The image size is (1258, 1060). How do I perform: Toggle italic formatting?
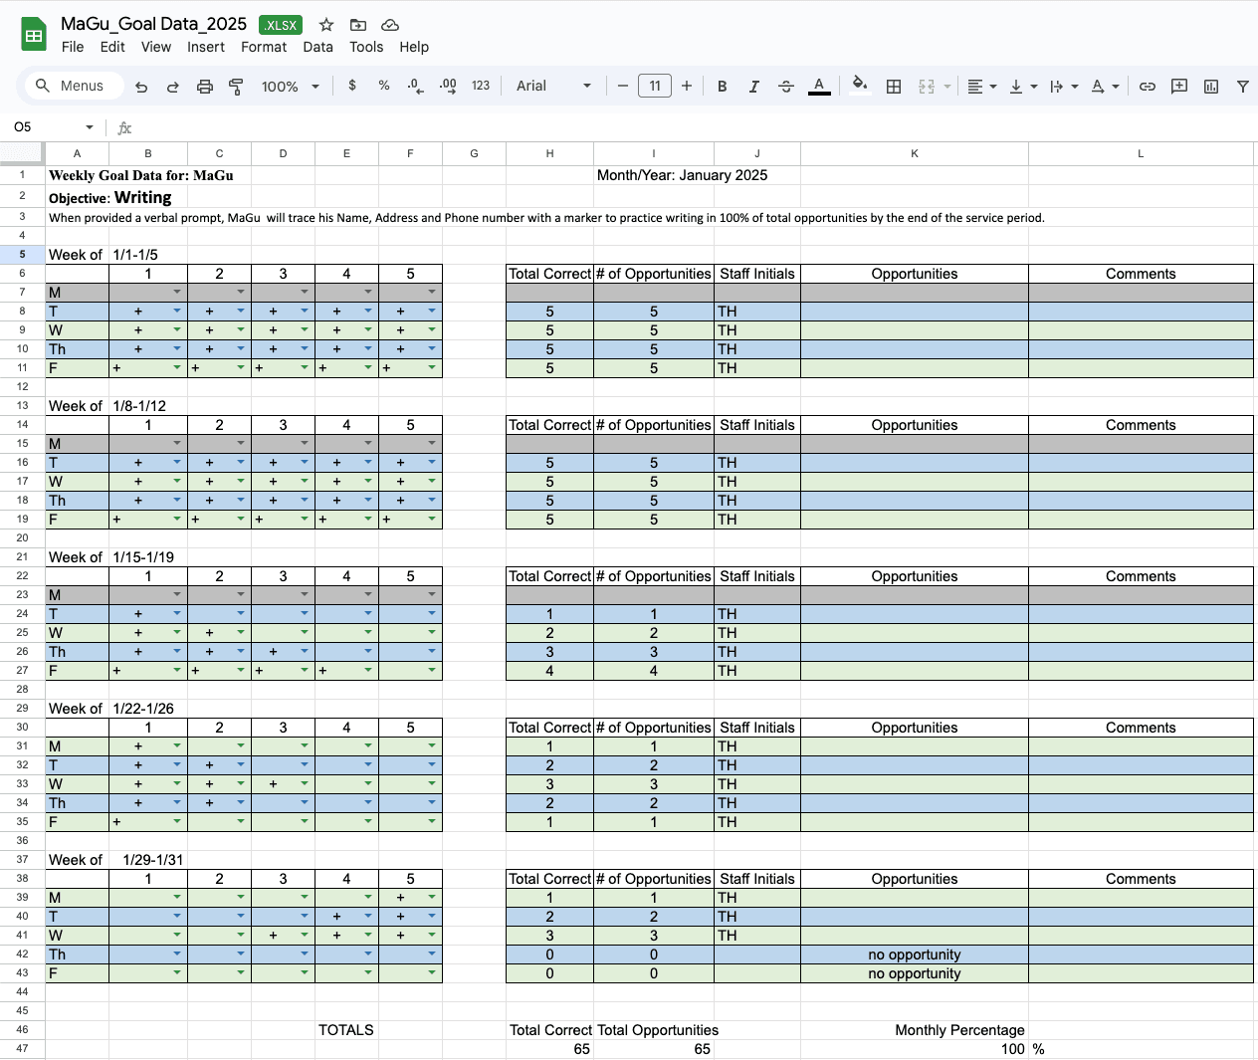tap(754, 87)
